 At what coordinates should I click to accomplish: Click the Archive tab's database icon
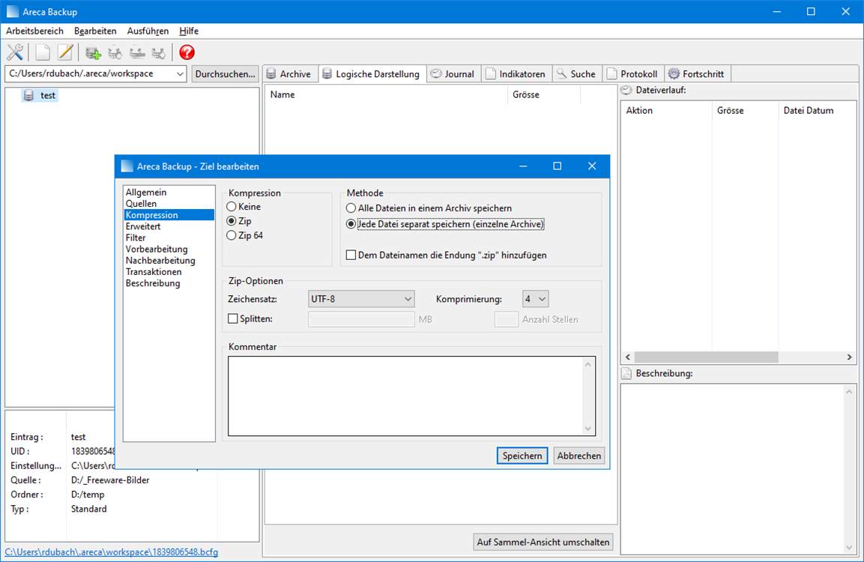[x=271, y=74]
